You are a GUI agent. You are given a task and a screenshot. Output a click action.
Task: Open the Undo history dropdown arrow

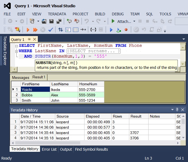[93, 22]
